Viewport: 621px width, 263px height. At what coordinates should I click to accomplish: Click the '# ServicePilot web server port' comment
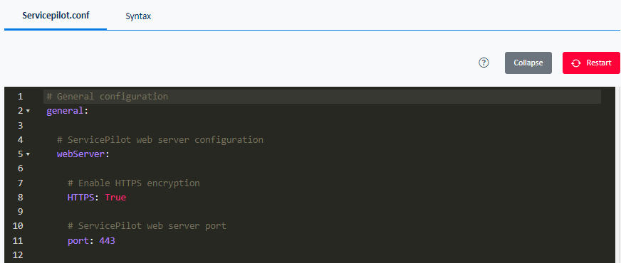pos(147,226)
